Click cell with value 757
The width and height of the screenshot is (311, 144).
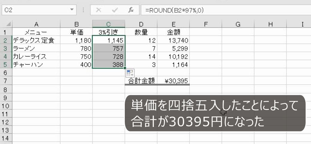(x=109, y=48)
